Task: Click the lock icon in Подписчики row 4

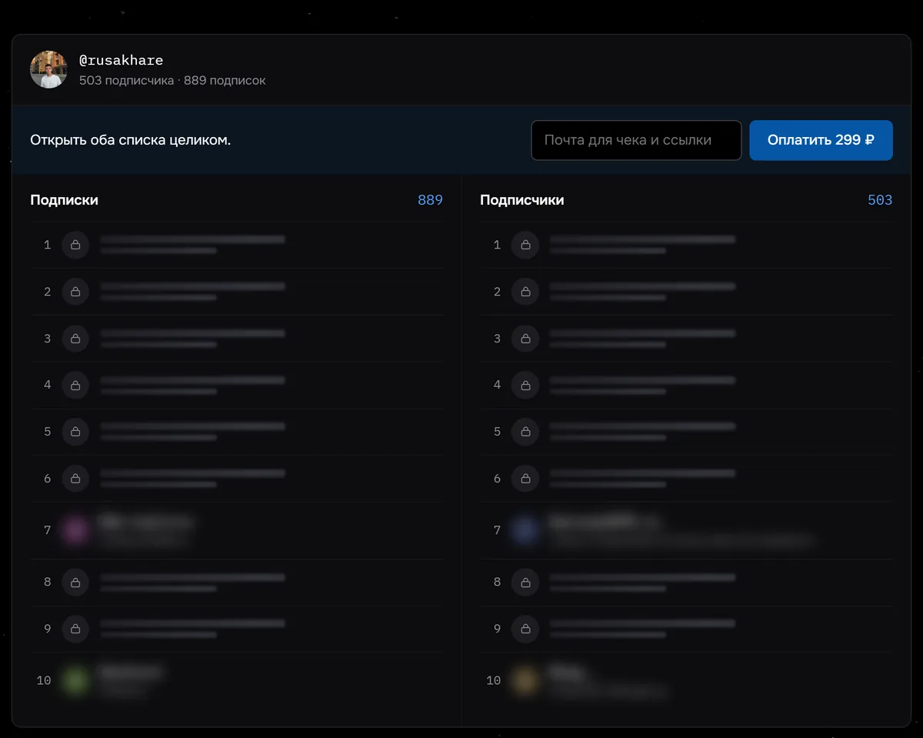Action: click(525, 385)
